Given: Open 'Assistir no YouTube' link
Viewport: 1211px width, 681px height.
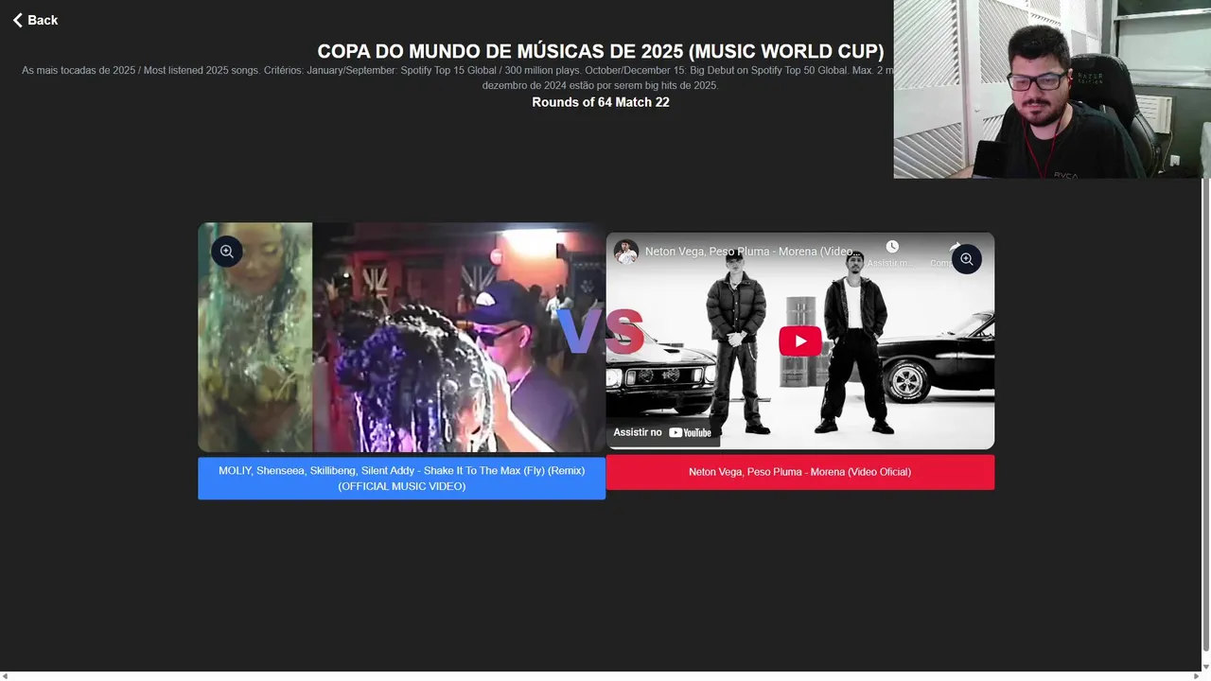Looking at the screenshot, I should pos(662,432).
